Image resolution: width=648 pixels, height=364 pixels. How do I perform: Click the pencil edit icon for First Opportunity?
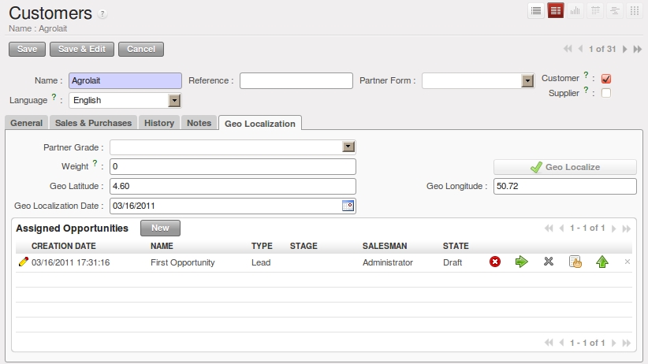tap(23, 262)
